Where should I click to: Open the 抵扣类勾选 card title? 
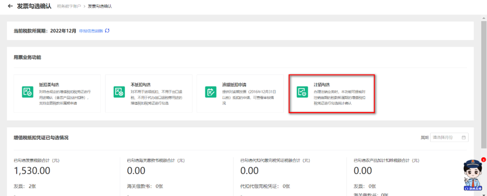tap(49, 85)
